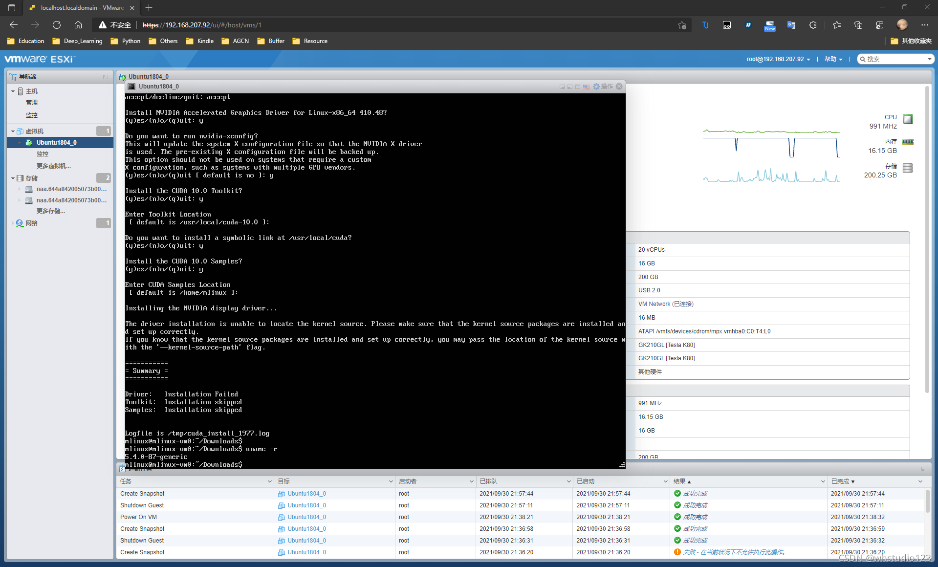Viewport: 938px width, 567px height.
Task: Open the root@192.168.207.92 user dropdown
Action: (778, 59)
